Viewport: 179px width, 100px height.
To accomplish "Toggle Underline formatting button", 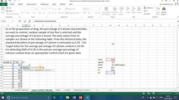I will point(28,13).
